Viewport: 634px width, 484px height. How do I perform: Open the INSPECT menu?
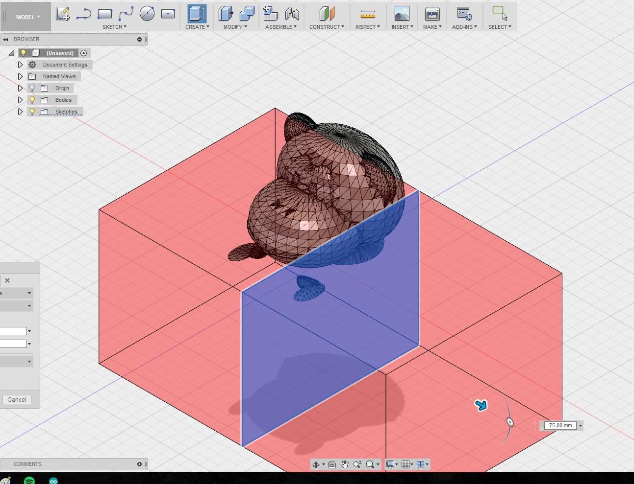[x=368, y=27]
